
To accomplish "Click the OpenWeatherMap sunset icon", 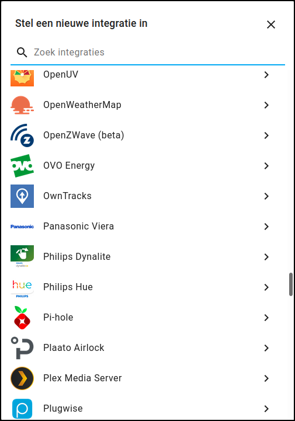I will (22, 105).
